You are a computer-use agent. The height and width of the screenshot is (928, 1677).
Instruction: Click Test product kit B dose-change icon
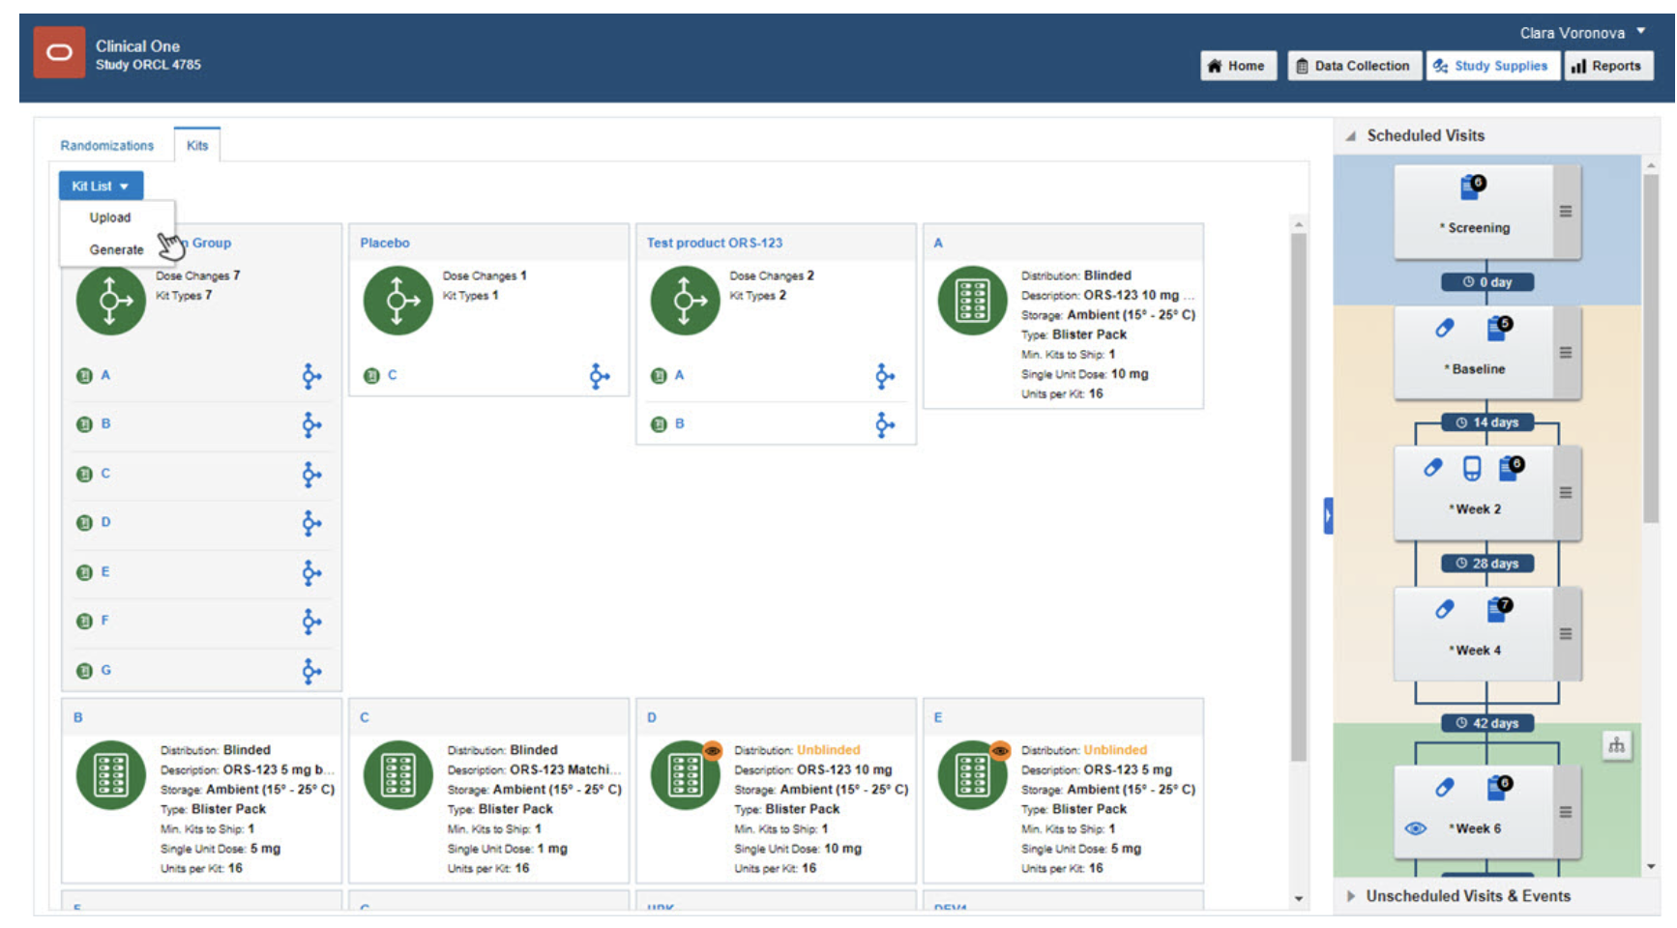[885, 424]
